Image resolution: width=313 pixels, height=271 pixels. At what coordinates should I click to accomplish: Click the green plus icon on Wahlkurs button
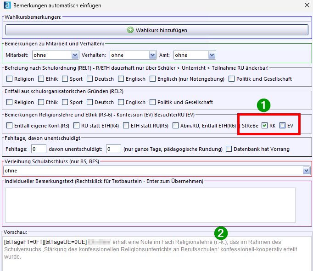(x=130, y=30)
